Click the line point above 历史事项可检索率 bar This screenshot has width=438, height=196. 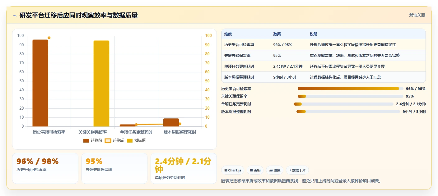49,38
